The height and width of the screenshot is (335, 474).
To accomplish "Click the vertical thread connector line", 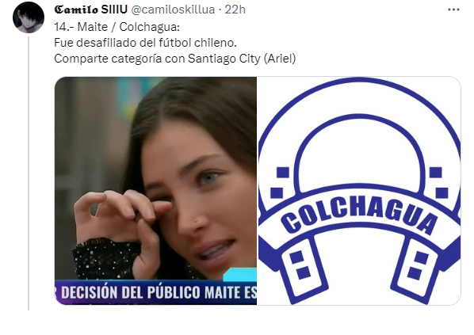I will click(29, 173).
